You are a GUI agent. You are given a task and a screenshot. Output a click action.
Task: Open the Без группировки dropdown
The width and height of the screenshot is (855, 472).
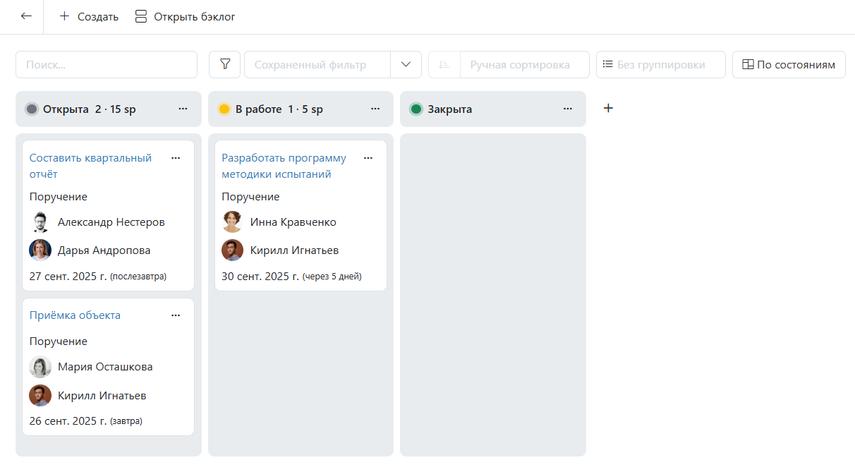[660, 64]
